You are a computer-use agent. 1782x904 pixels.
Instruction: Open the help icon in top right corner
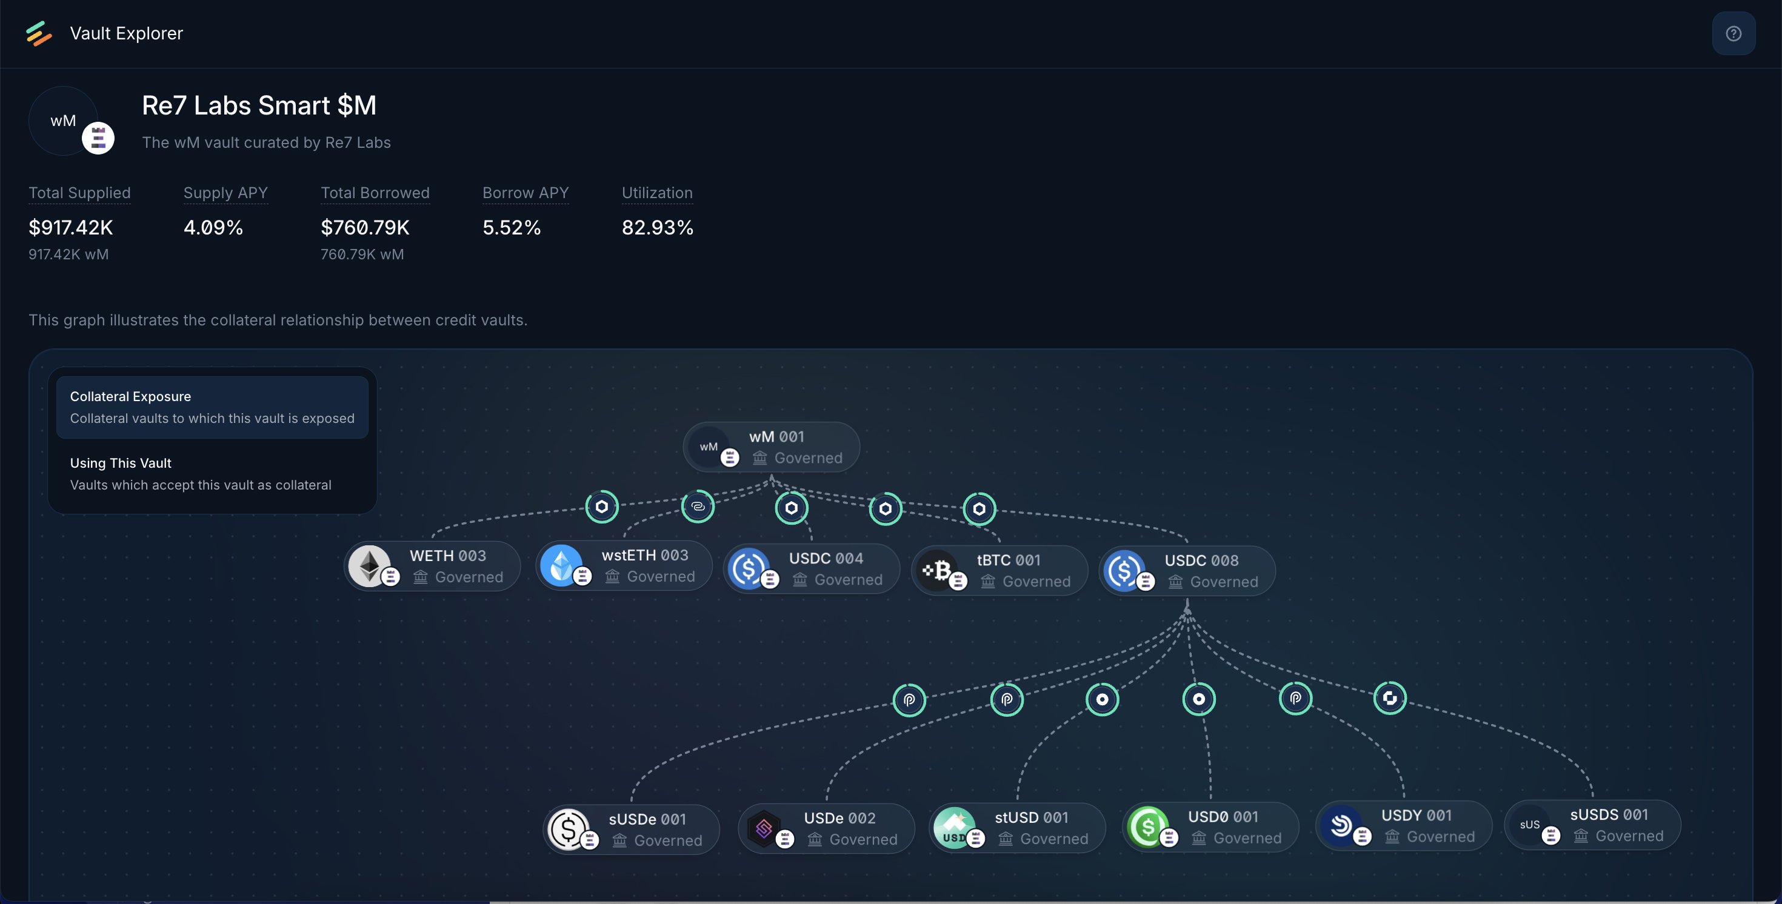(x=1734, y=33)
